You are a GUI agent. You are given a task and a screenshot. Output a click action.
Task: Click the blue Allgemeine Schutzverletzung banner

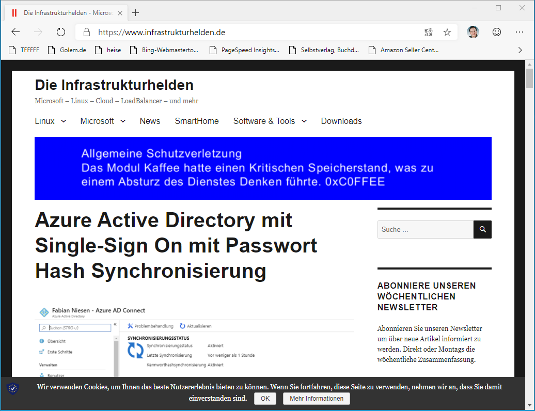click(x=263, y=168)
